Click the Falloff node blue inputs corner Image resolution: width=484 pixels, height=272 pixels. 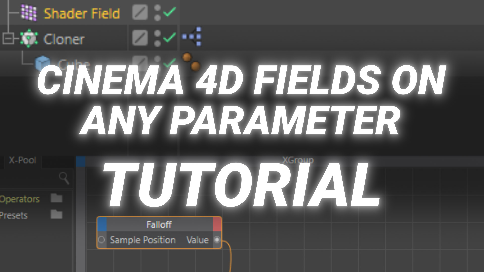pyautogui.click(x=102, y=224)
